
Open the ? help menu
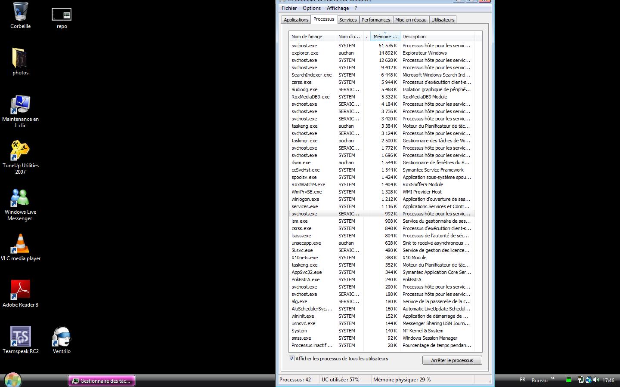[356, 8]
